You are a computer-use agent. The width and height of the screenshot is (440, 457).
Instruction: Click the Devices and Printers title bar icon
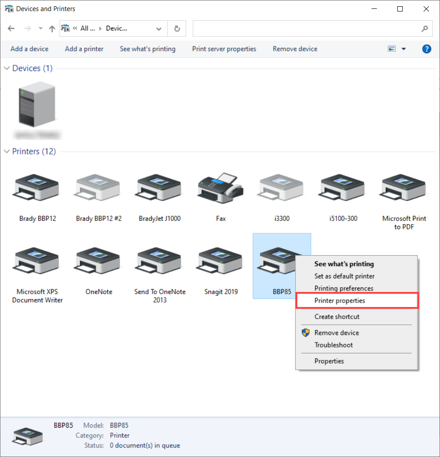pyautogui.click(x=9, y=9)
